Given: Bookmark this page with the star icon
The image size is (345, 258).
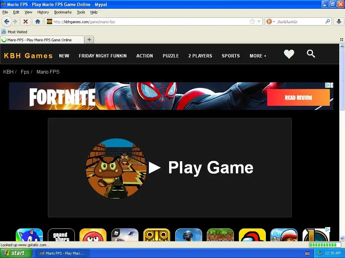Looking at the screenshot, I should [252, 21].
